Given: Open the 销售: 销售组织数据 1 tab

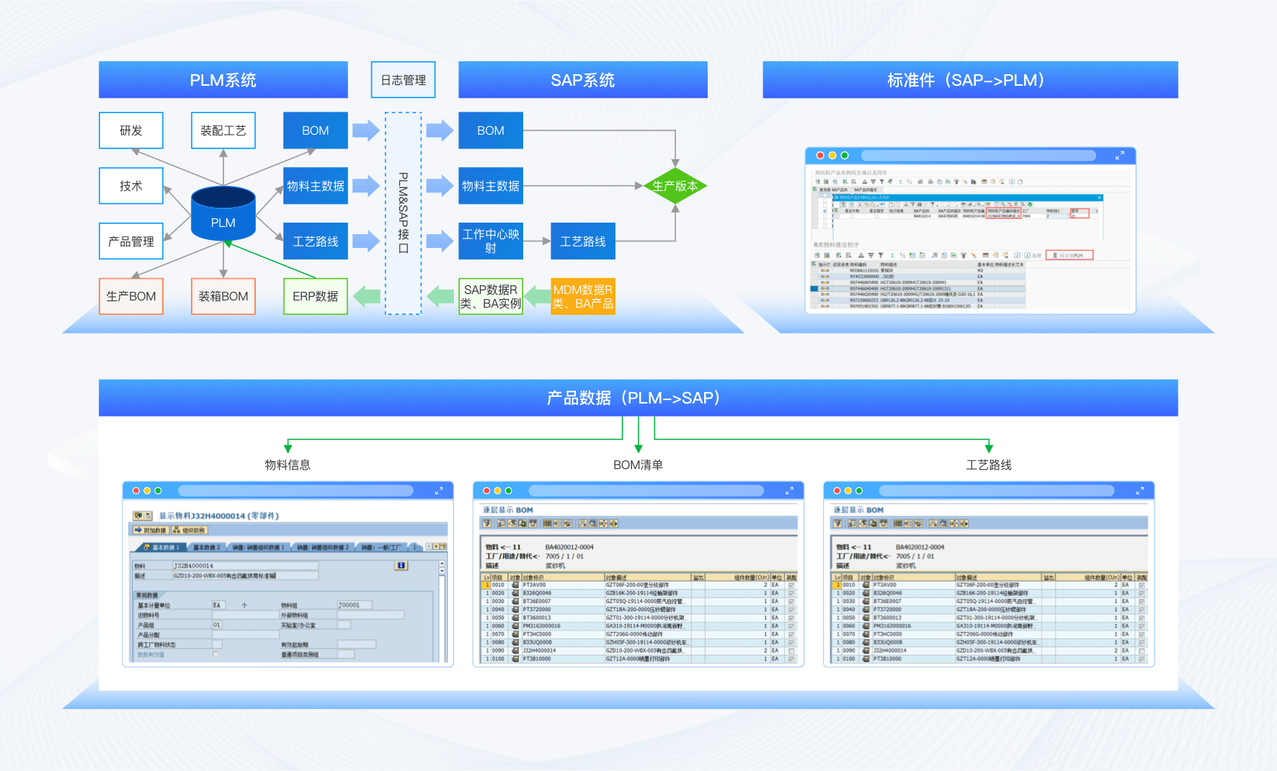Looking at the screenshot, I should [259, 548].
